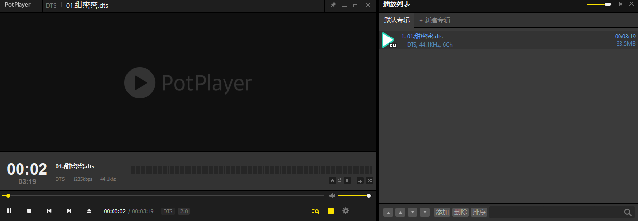Click the eject/open file icon

point(89,211)
